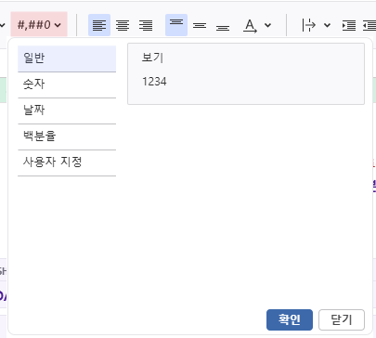The height and width of the screenshot is (338, 376).
Task: Click the text direction A icon
Action: point(250,25)
